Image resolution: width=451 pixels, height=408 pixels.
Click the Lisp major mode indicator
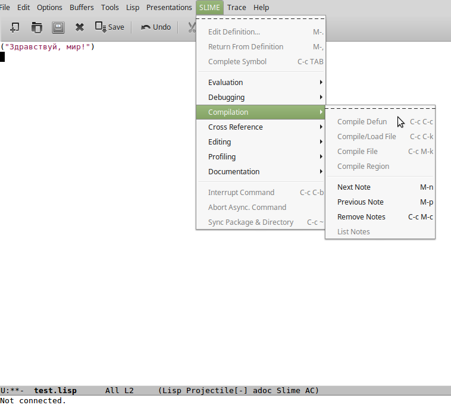point(171,391)
